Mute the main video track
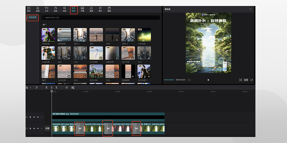 click(38, 128)
